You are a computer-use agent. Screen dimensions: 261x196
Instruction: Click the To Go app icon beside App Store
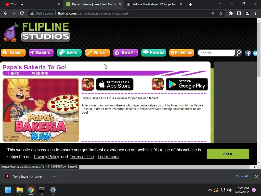pyautogui.click(x=88, y=84)
